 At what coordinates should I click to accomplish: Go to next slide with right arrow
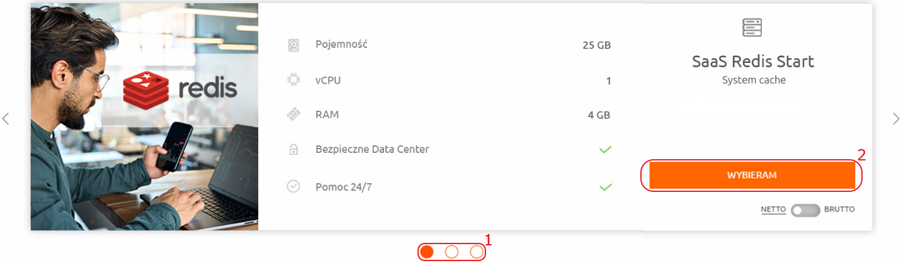click(x=896, y=118)
